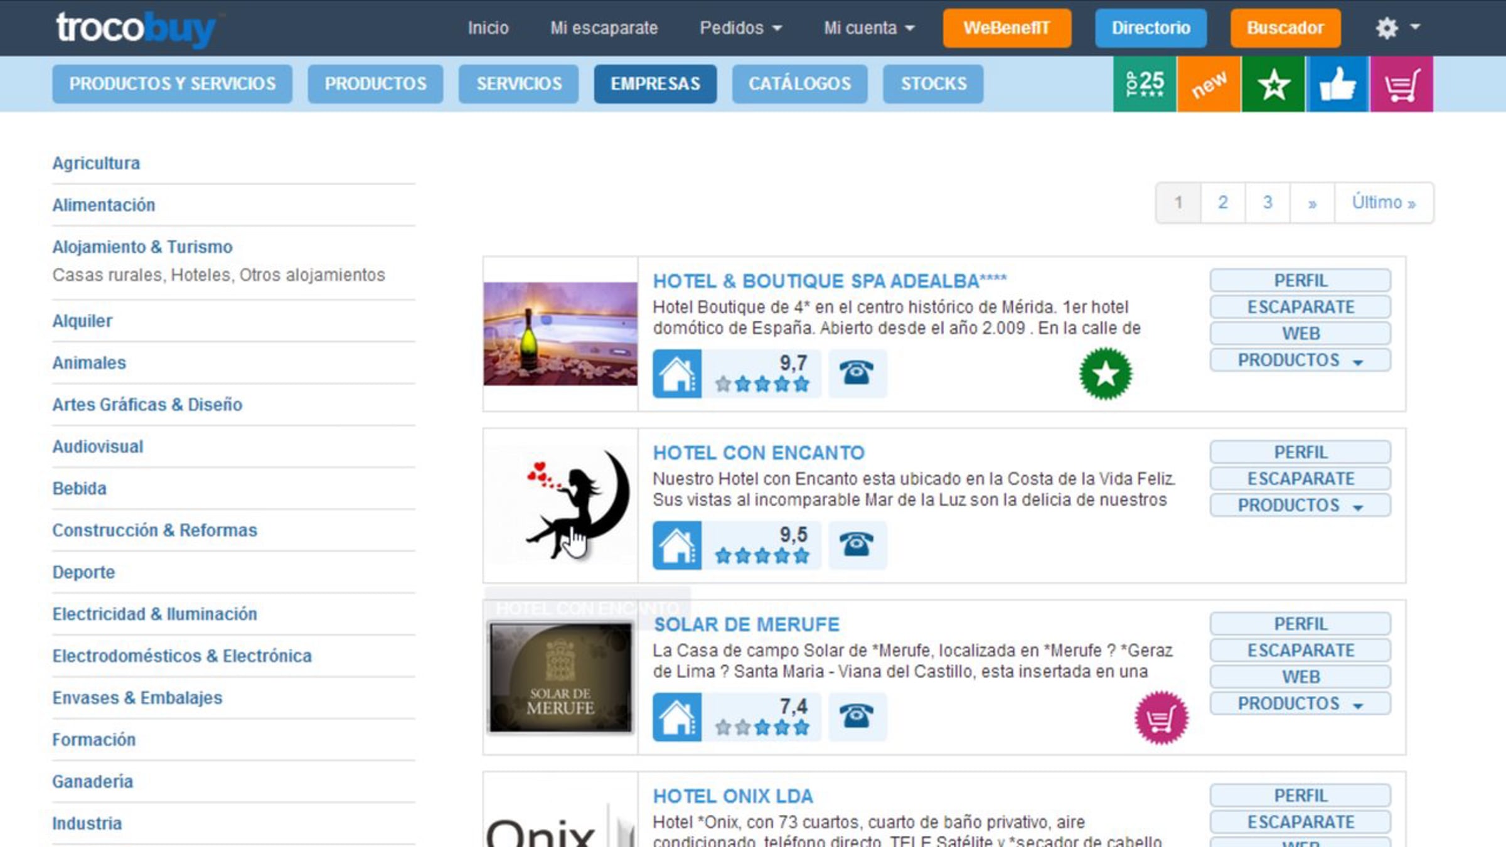Click pink cart badge on Solar de Merufe
Screen dimensions: 1506x847
pyautogui.click(x=1161, y=718)
